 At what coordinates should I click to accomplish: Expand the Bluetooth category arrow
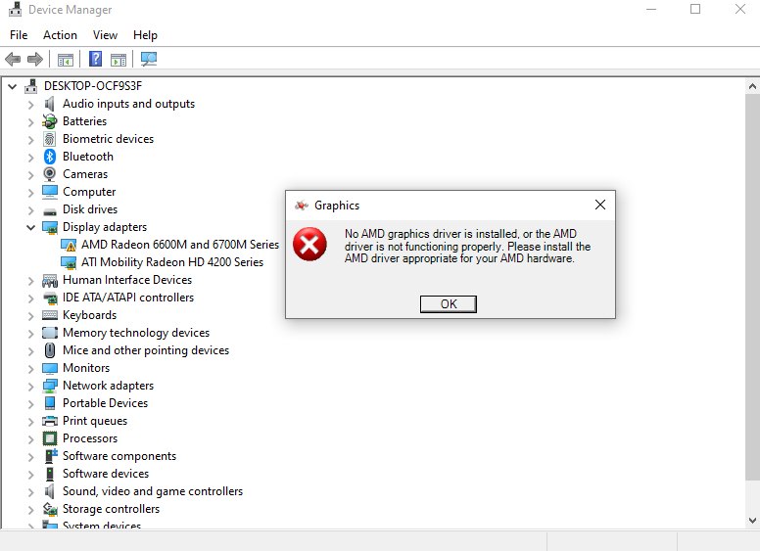pyautogui.click(x=30, y=158)
